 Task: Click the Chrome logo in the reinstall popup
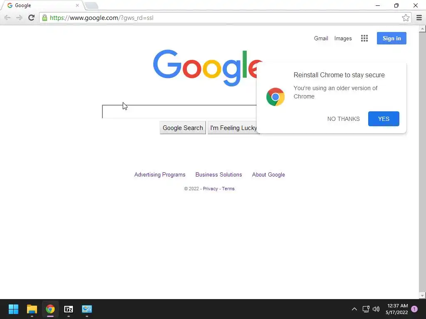(275, 96)
